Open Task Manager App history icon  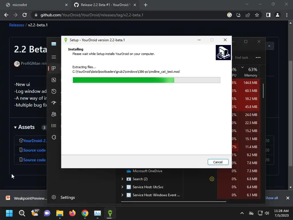click(x=54, y=91)
